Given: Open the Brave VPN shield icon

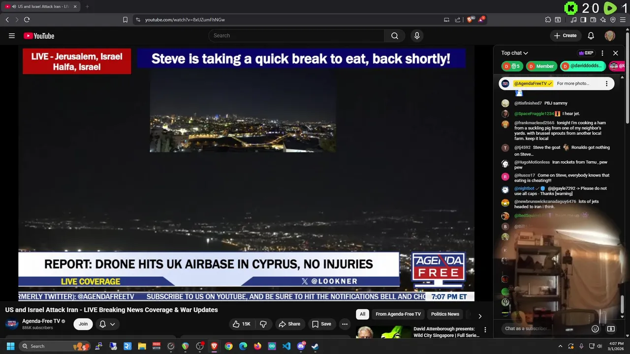Looking at the screenshot, I should coord(613,20).
